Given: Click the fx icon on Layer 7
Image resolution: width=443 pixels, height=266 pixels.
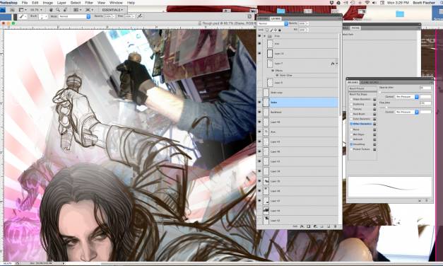Looking at the screenshot, I should 333,64.
